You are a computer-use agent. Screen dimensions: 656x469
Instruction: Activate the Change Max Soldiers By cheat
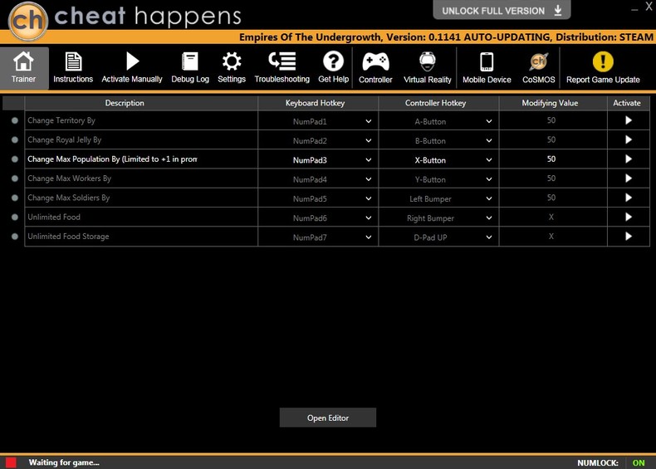tap(628, 198)
